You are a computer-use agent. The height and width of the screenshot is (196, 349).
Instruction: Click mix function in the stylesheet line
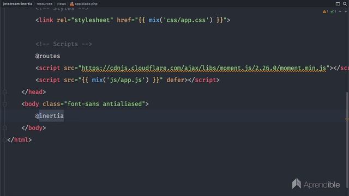pyautogui.click(x=154, y=20)
